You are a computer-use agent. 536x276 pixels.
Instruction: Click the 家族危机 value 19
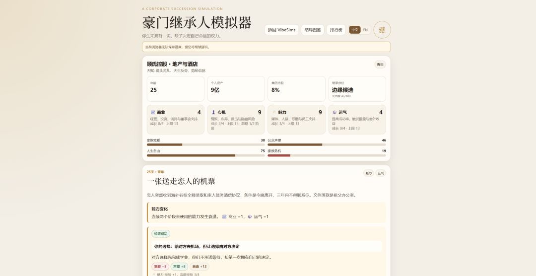(x=384, y=151)
